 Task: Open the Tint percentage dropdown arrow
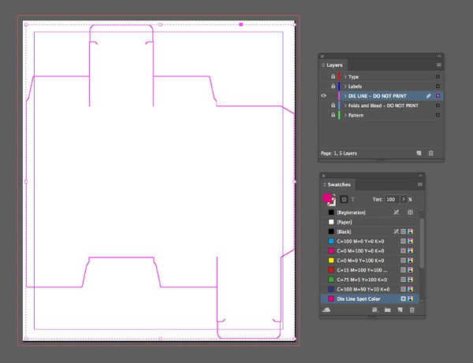pos(405,200)
